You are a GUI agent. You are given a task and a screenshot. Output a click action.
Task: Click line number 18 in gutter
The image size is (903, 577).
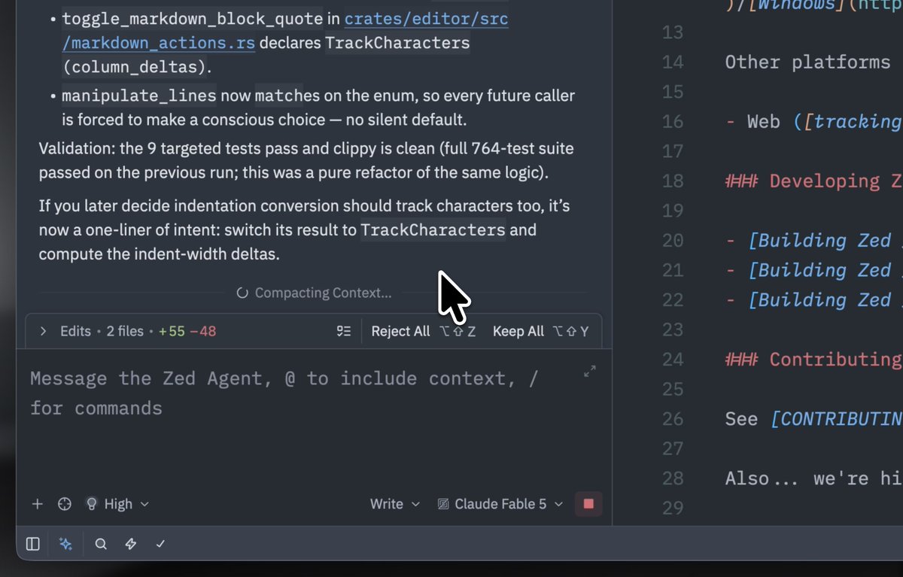point(673,181)
